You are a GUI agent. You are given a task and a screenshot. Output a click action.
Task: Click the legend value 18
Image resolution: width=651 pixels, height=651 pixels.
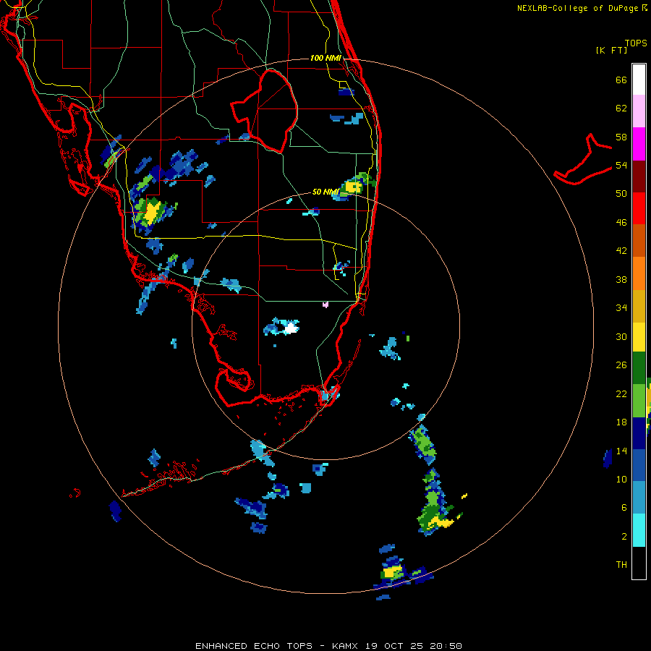(621, 422)
